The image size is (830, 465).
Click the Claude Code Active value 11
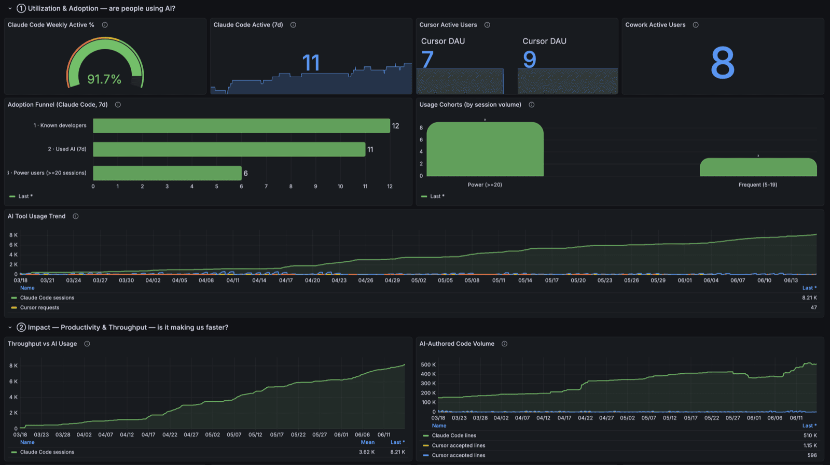click(311, 63)
